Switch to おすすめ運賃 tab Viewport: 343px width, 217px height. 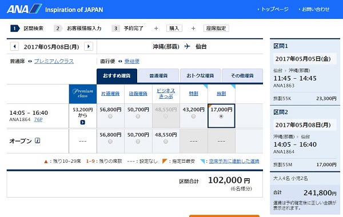117,76
